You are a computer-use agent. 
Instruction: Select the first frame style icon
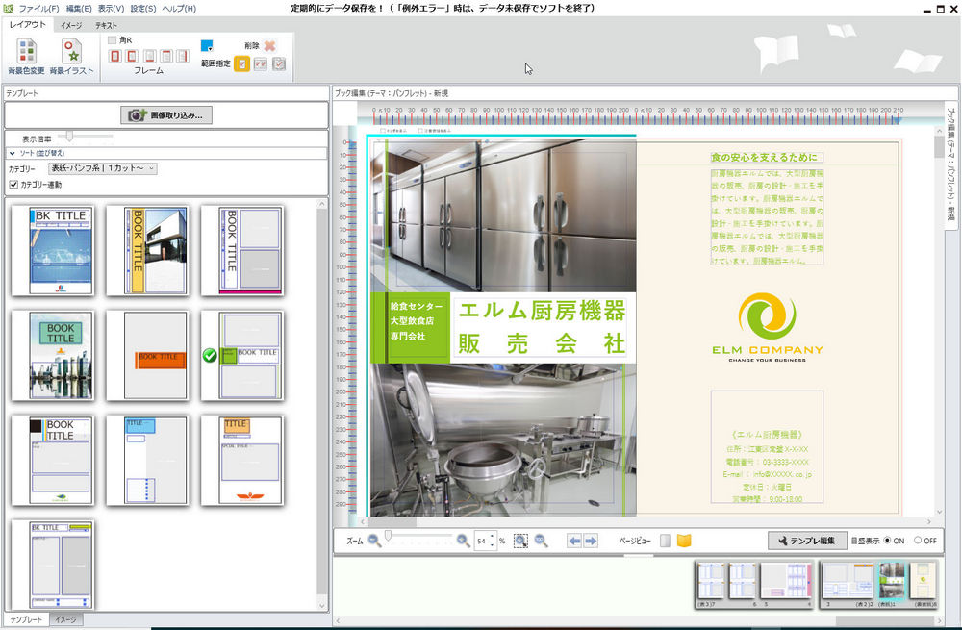point(116,57)
